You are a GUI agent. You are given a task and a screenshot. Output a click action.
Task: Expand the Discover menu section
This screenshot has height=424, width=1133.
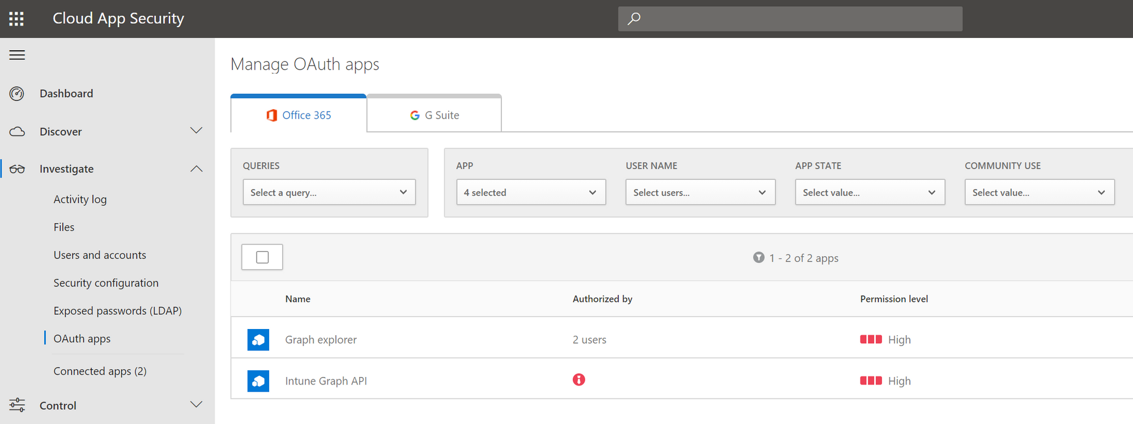click(x=196, y=131)
